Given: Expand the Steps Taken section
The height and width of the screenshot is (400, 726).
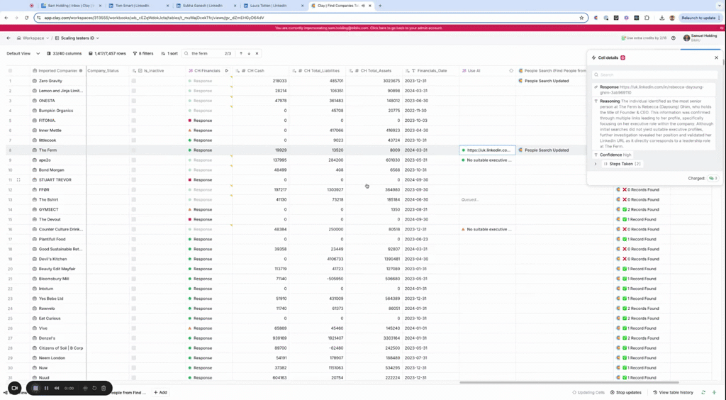Looking at the screenshot, I should (596, 164).
